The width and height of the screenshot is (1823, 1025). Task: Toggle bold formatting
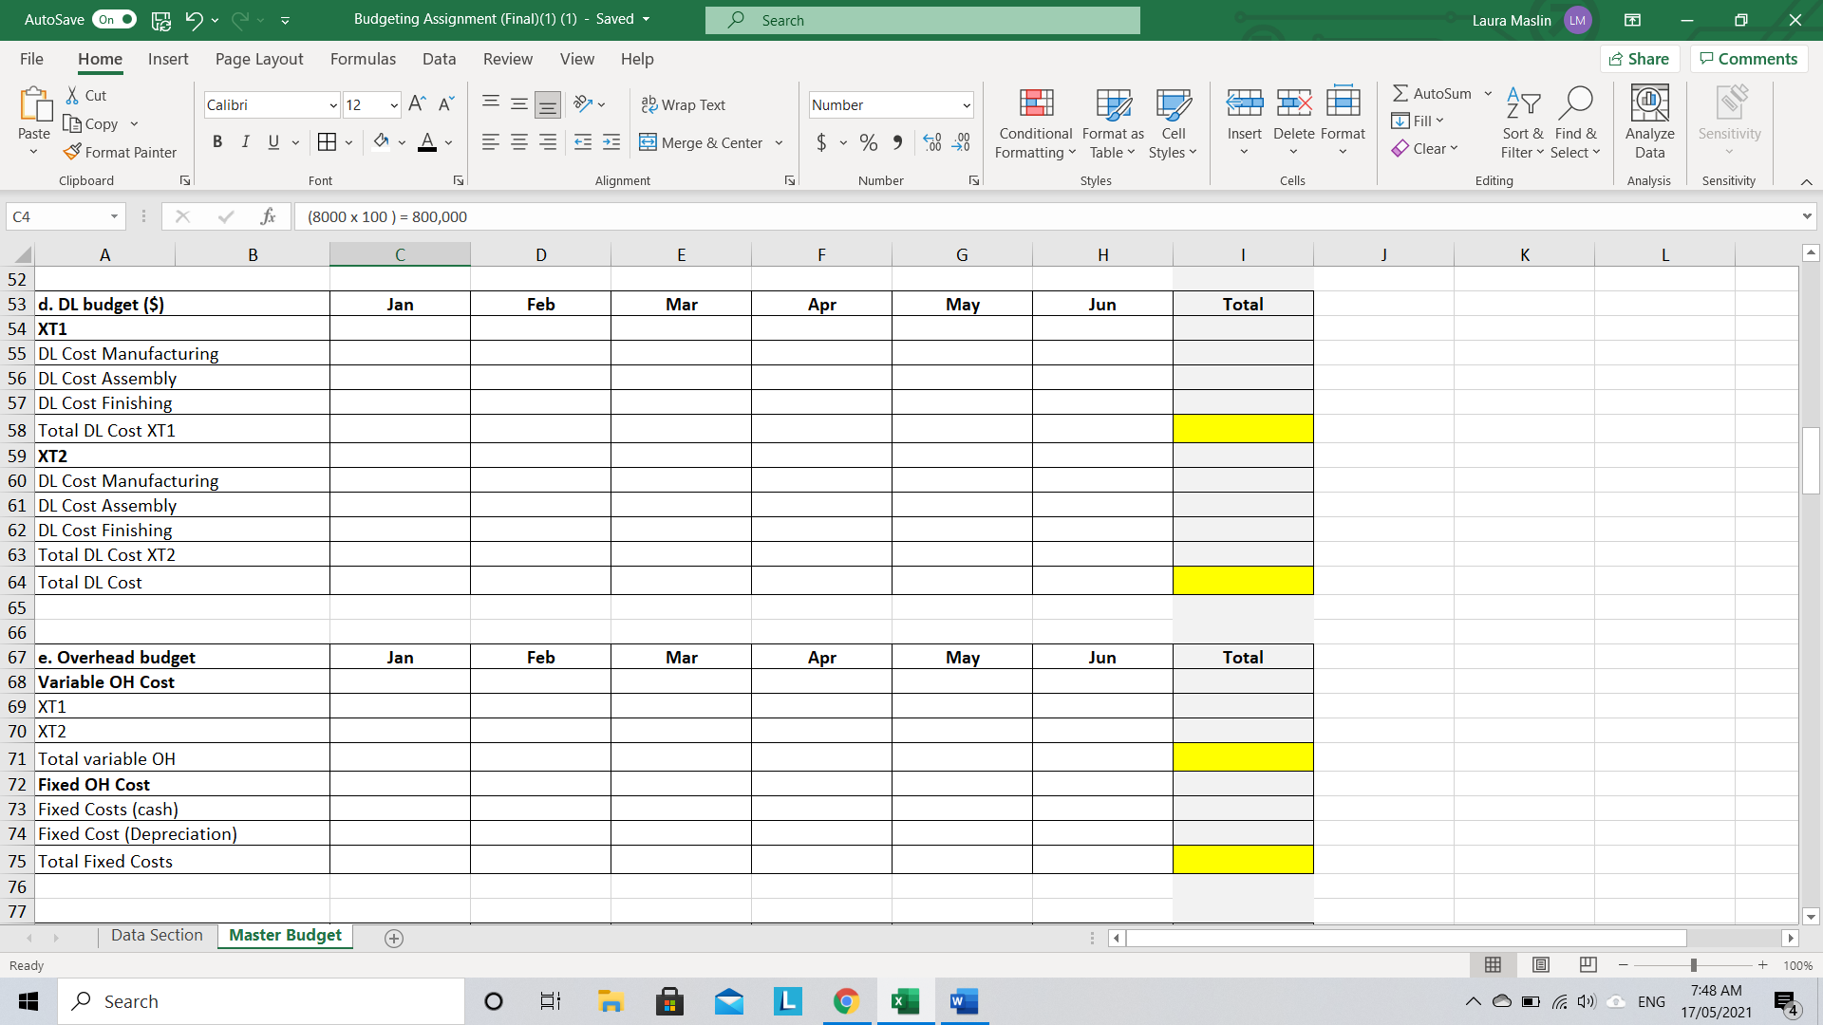click(x=217, y=141)
